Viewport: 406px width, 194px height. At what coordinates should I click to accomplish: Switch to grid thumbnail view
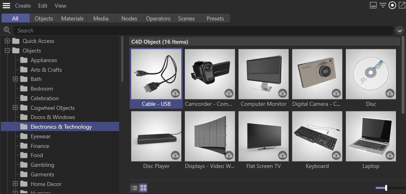point(143,188)
